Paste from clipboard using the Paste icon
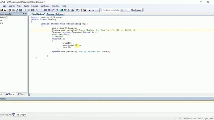This screenshot has height=120, width=214. coord(32,10)
